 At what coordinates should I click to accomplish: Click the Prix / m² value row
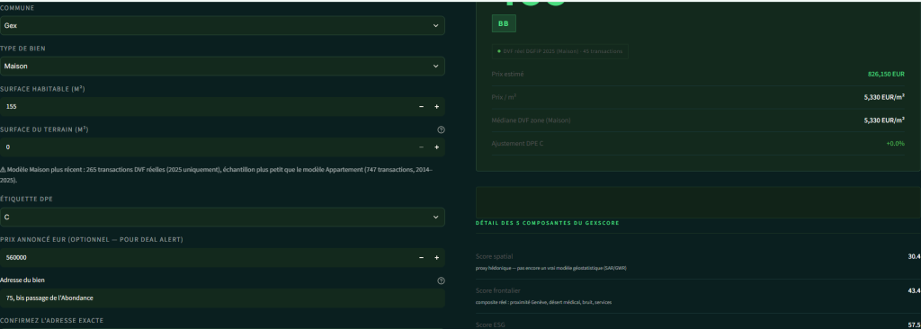click(x=698, y=97)
